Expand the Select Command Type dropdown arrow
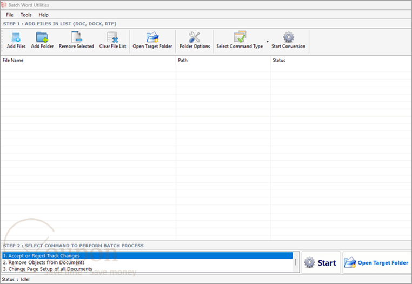The width and height of the screenshot is (412, 284). coord(268,42)
